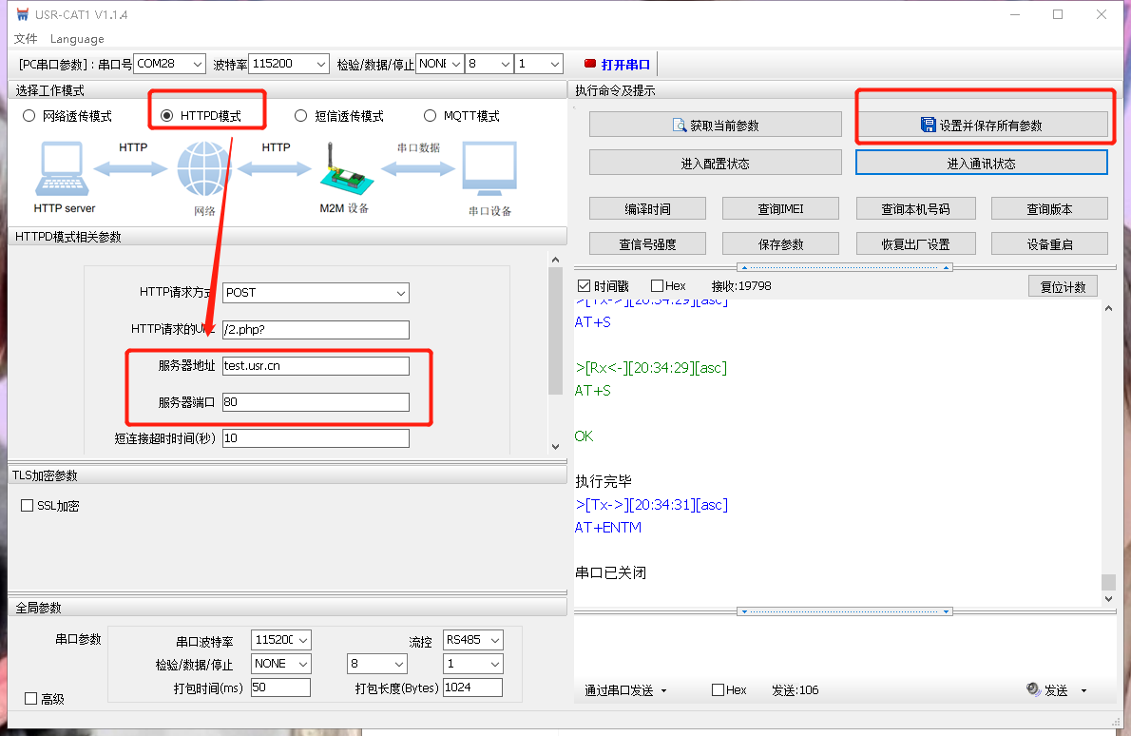Click the 发送 send icon button
This screenshot has width=1131, height=736.
point(1034,689)
